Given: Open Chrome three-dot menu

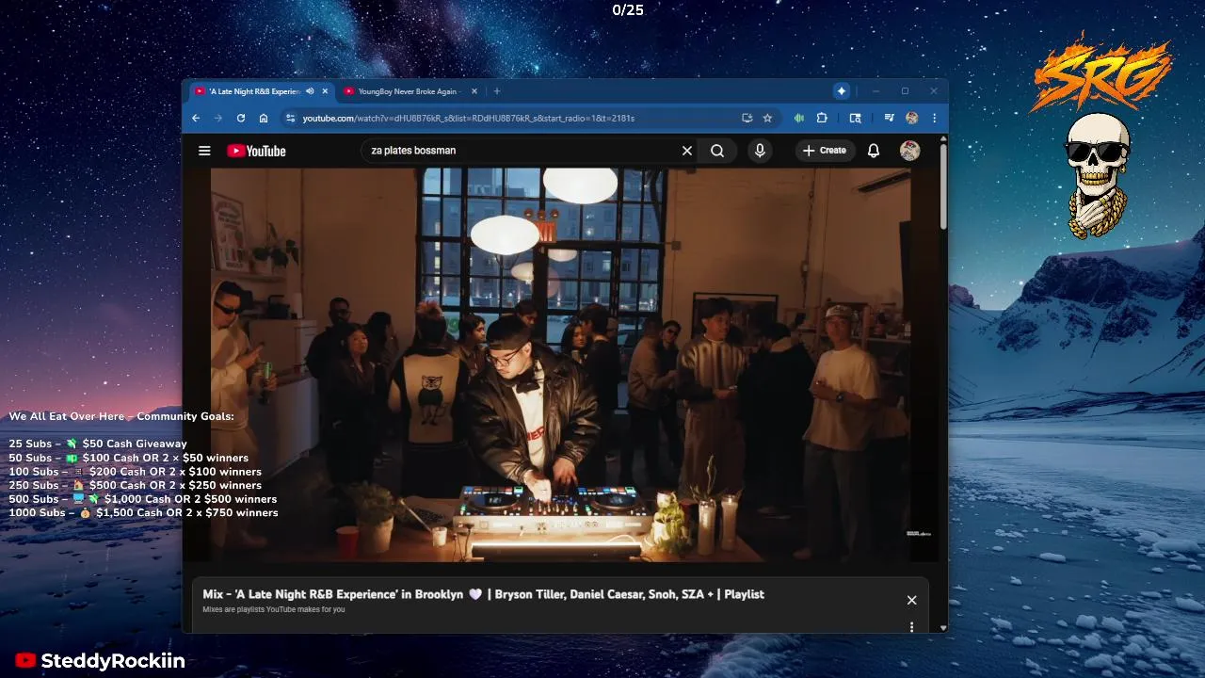Looking at the screenshot, I should tap(934, 118).
